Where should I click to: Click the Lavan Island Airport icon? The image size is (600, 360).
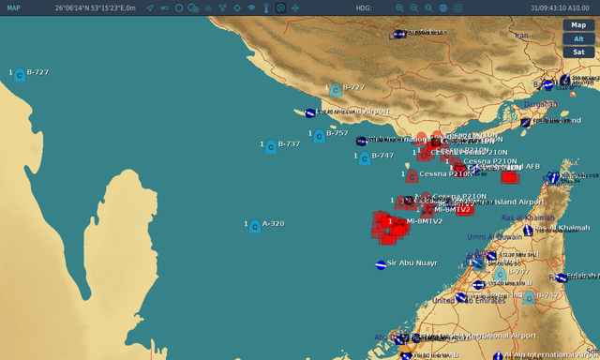click(x=309, y=112)
